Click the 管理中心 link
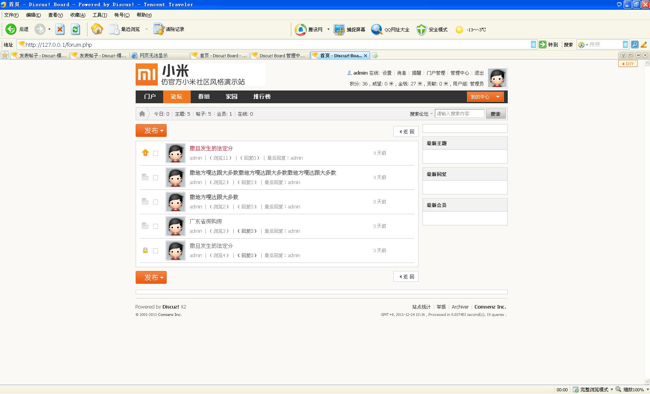The height and width of the screenshot is (394, 650). (x=459, y=73)
